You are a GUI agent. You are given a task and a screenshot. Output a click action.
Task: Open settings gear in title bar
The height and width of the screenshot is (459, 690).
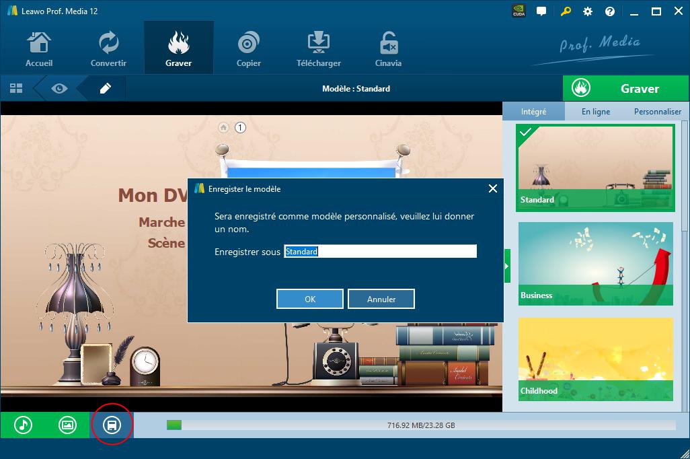point(588,11)
